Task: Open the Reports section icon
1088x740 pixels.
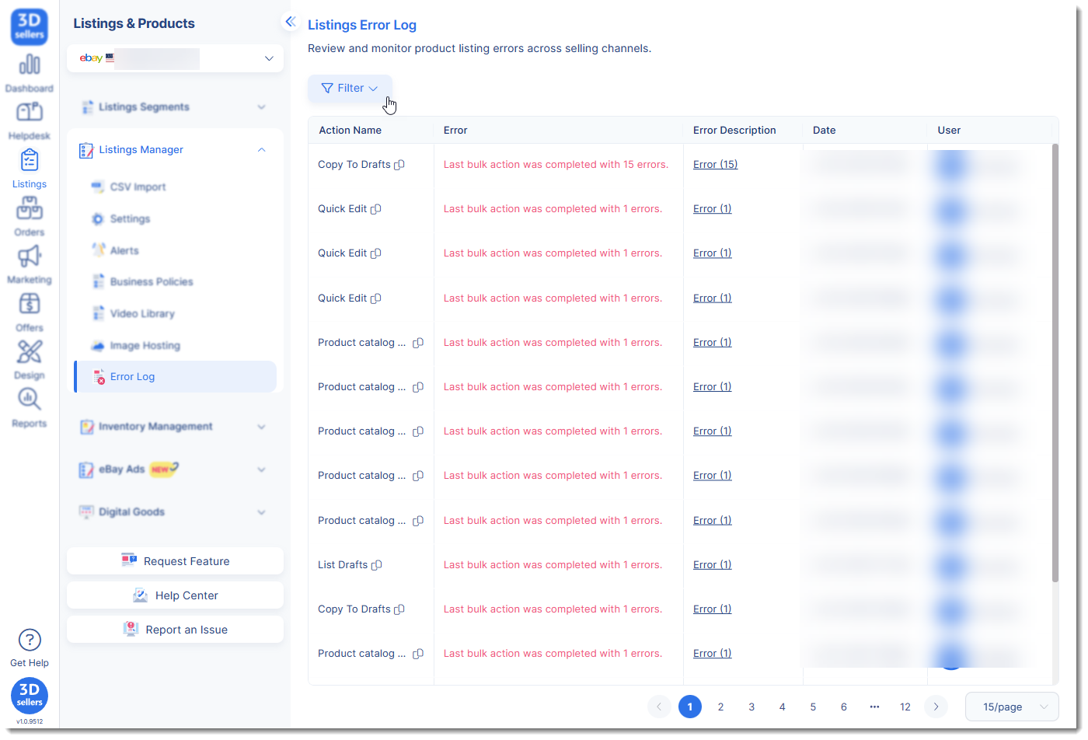Action: click(x=30, y=399)
